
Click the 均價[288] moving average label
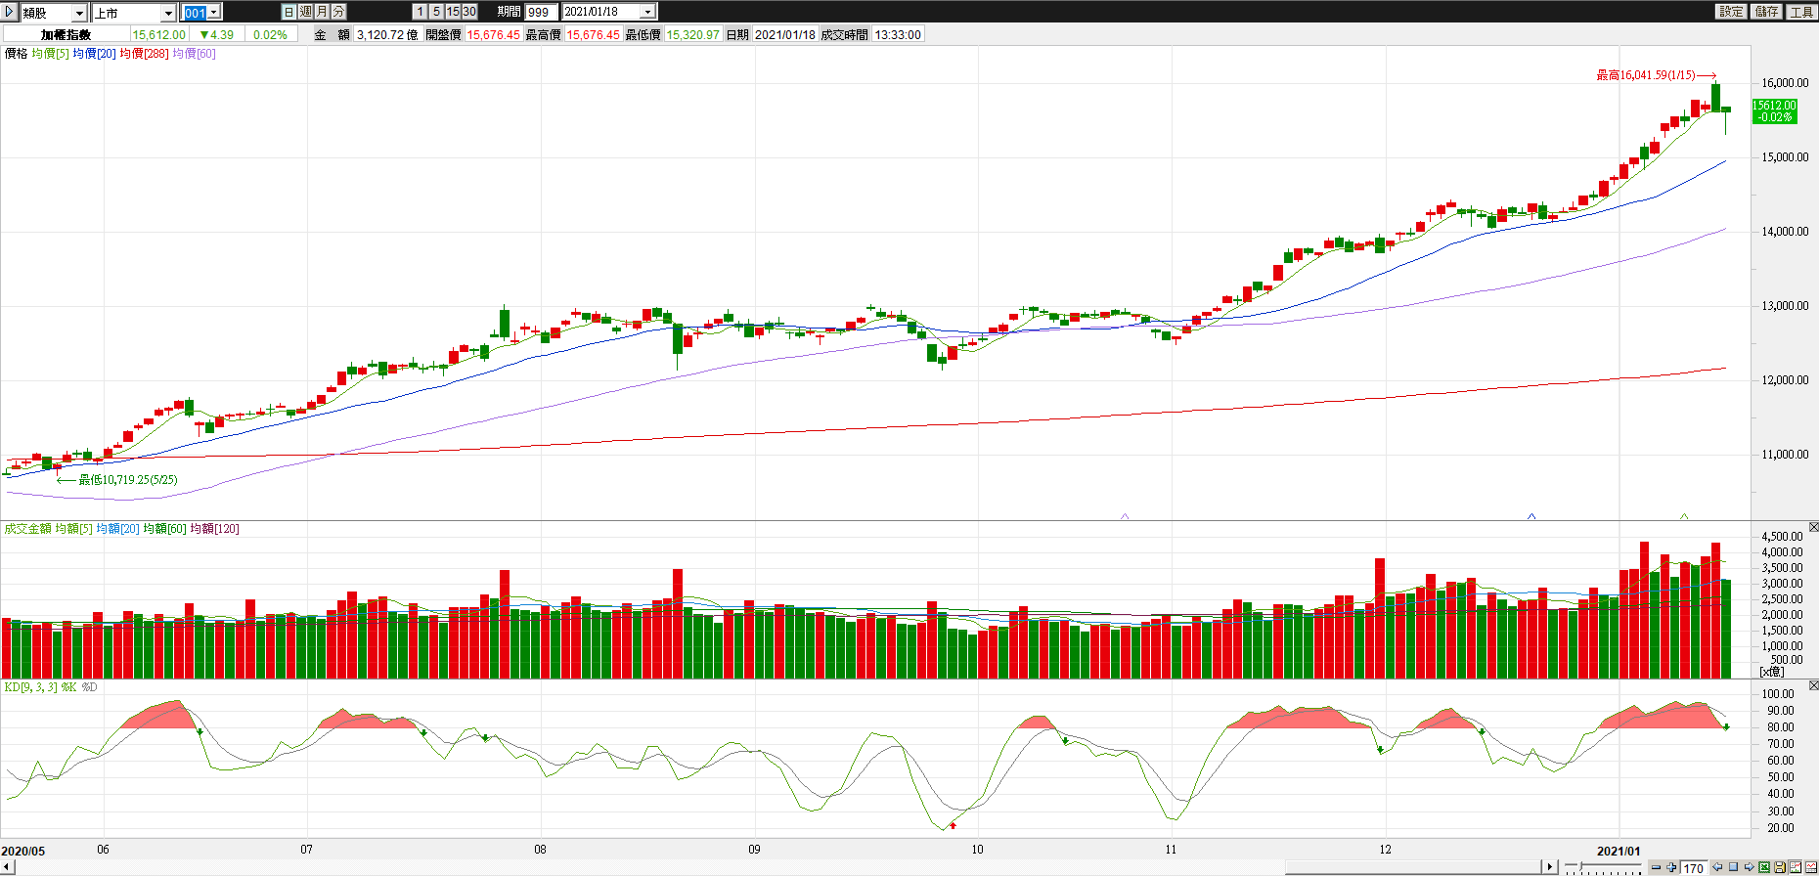(144, 54)
